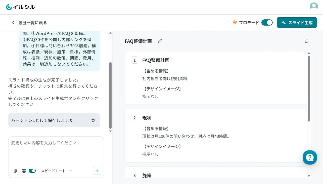Click the slide title 施策
Viewport: 327px width, 184px height.
(x=147, y=176)
